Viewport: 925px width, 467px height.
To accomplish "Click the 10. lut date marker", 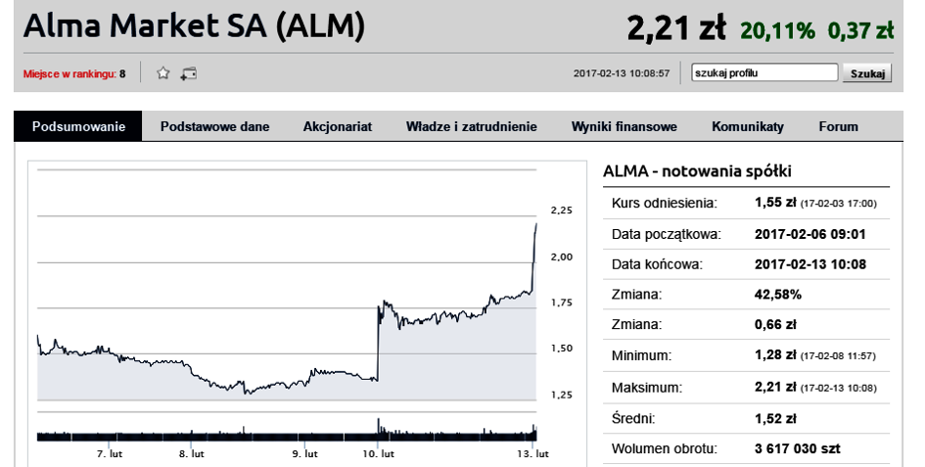I will tap(378, 453).
